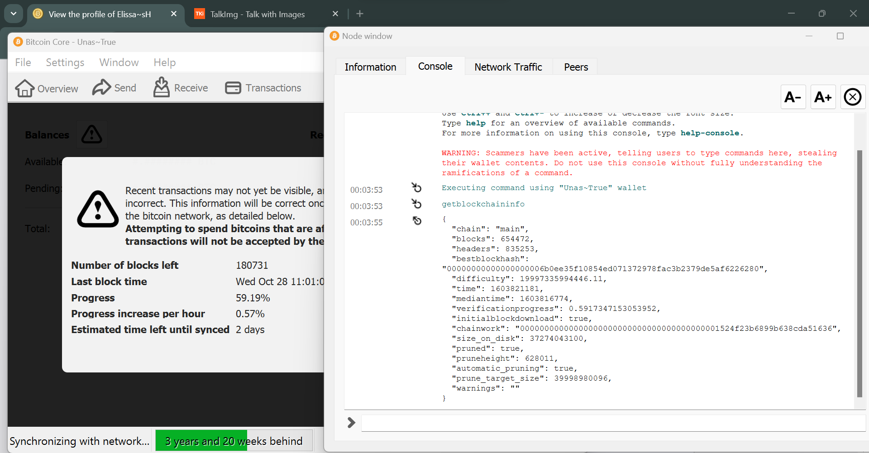869x453 pixels.
Task: Click the console command input field
Action: [613, 423]
